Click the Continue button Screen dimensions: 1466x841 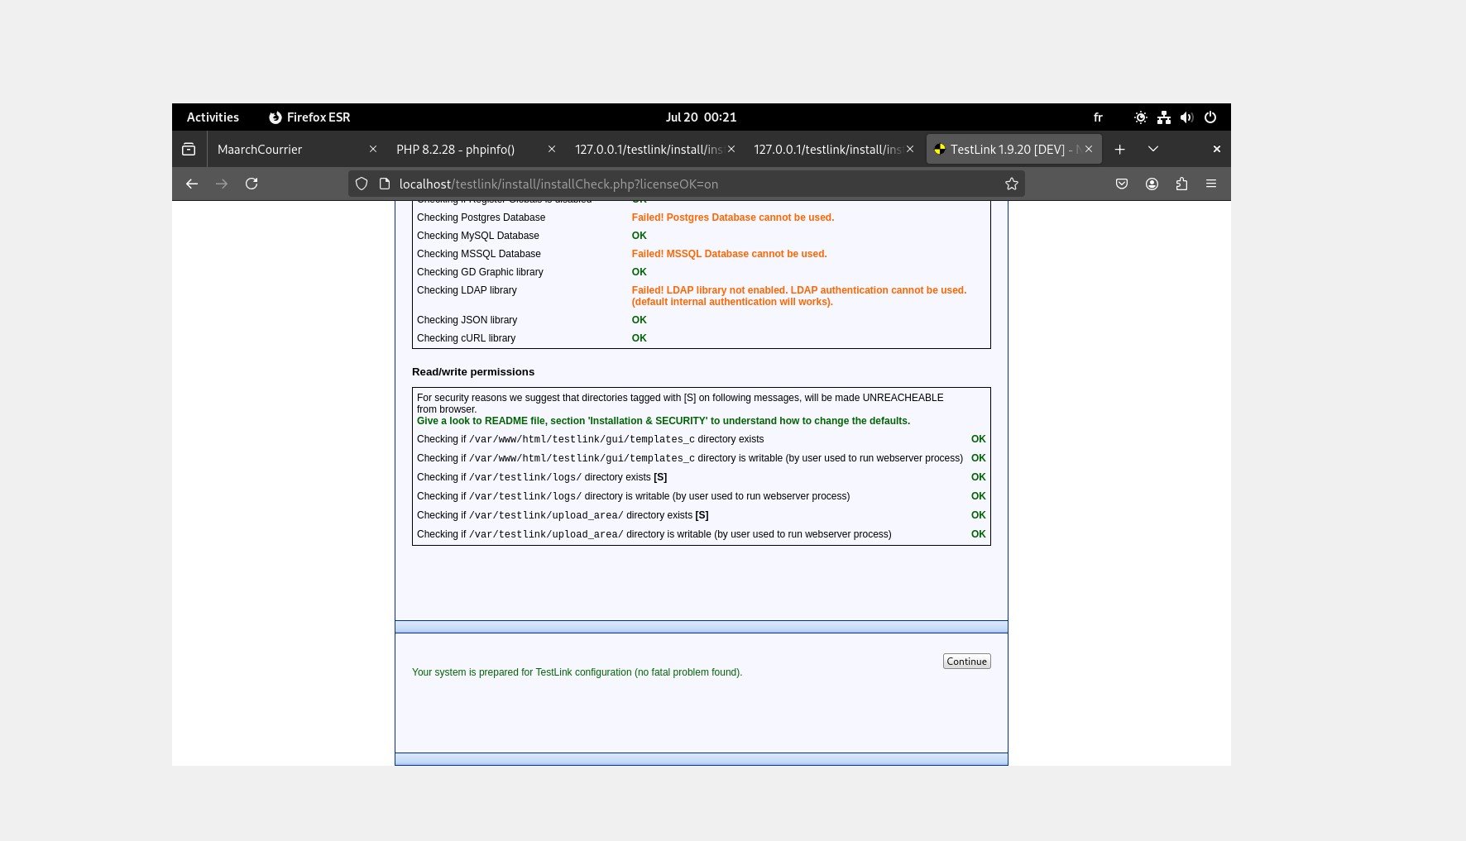(966, 662)
